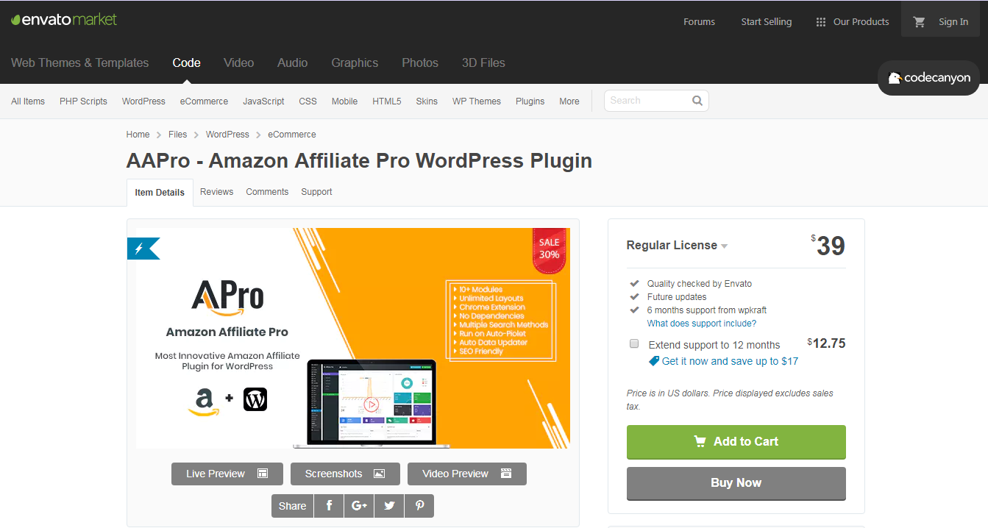The height and width of the screenshot is (528, 988).
Task: Open the Video Preview button
Action: [x=467, y=474]
